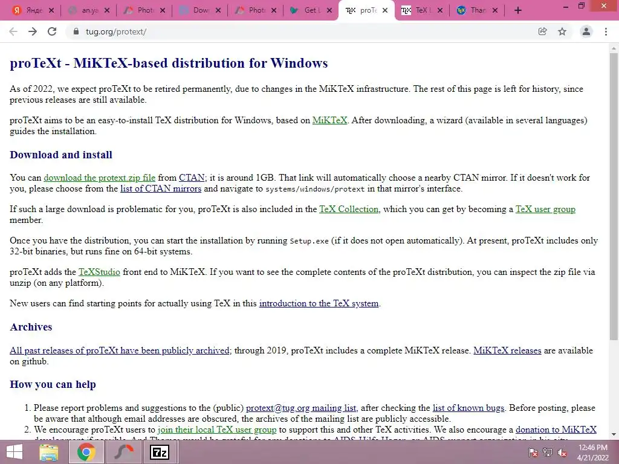The width and height of the screenshot is (619, 464).
Task: Open the TeX Collection link
Action: point(349,209)
